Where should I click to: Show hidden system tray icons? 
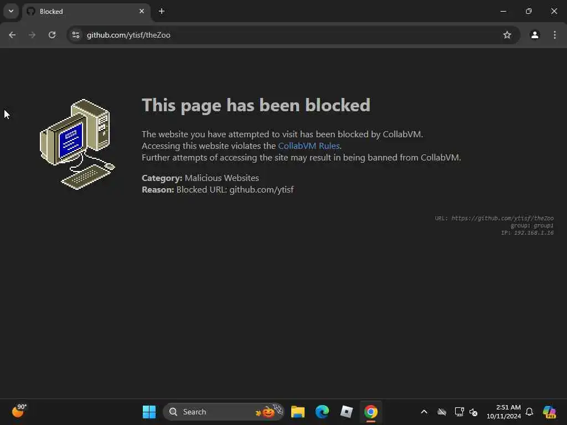click(x=424, y=412)
